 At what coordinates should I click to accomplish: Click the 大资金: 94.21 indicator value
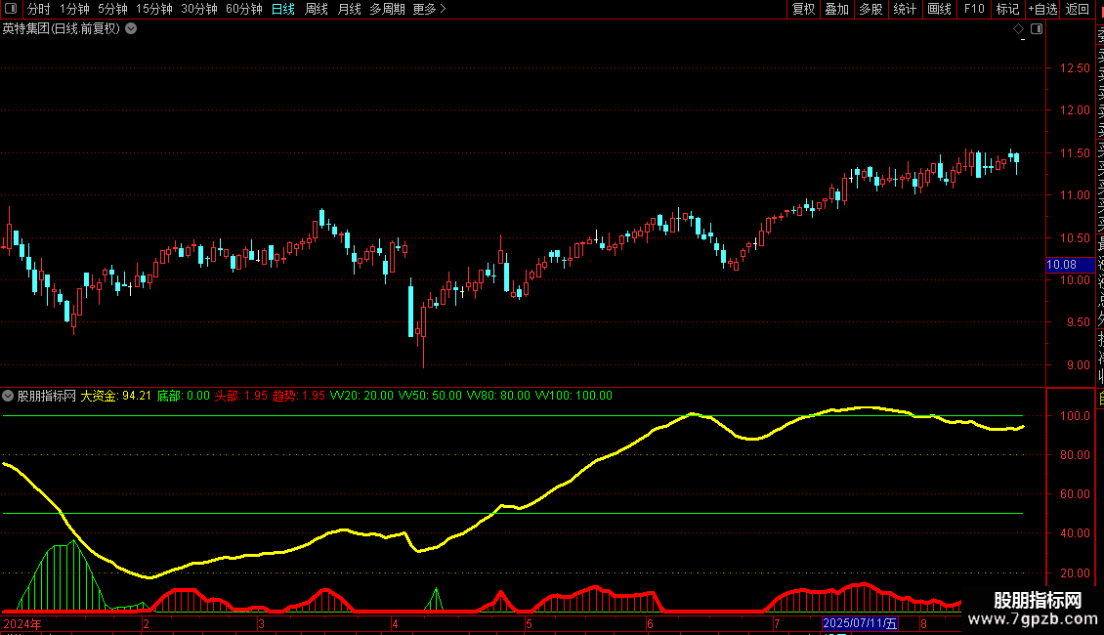click(x=115, y=396)
